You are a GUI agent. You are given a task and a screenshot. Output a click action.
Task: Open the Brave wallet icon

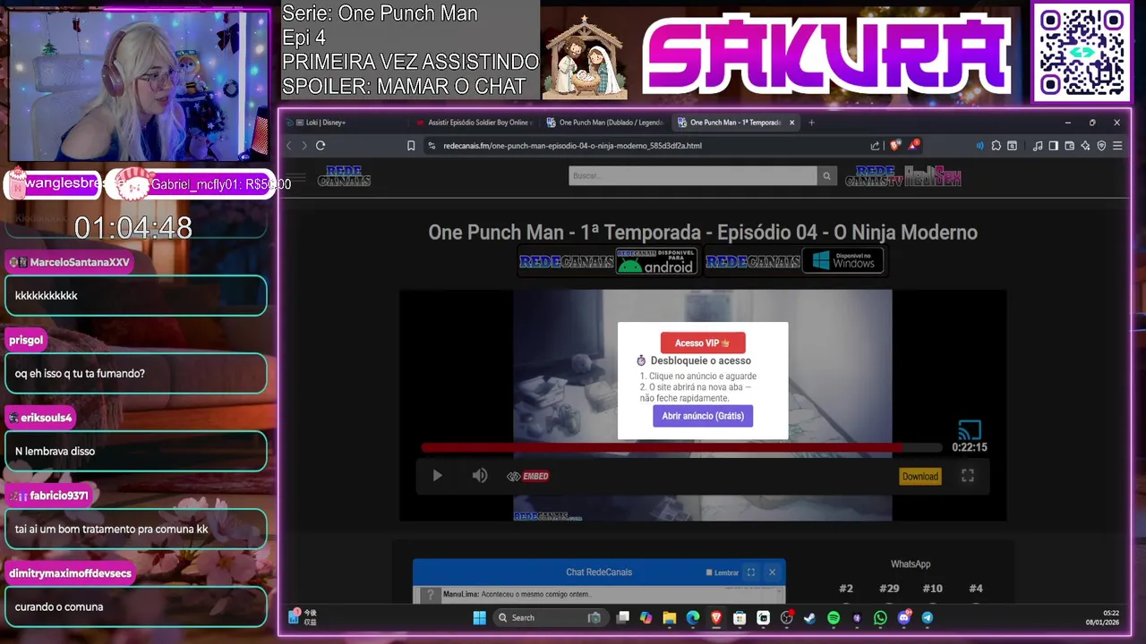tap(1070, 146)
